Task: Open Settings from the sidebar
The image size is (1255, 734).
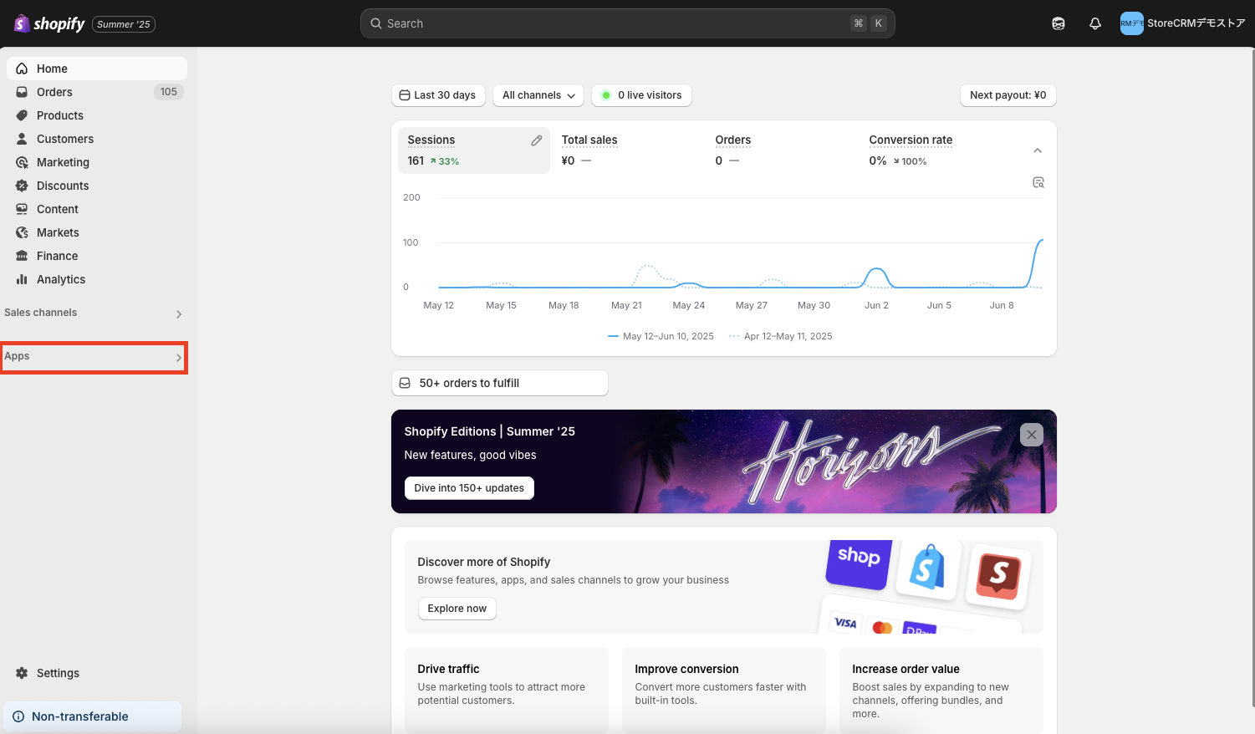Action: tap(97, 673)
